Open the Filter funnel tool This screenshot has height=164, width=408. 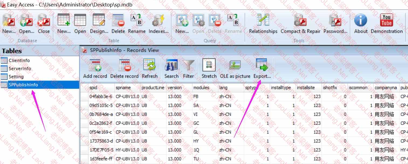click(188, 66)
